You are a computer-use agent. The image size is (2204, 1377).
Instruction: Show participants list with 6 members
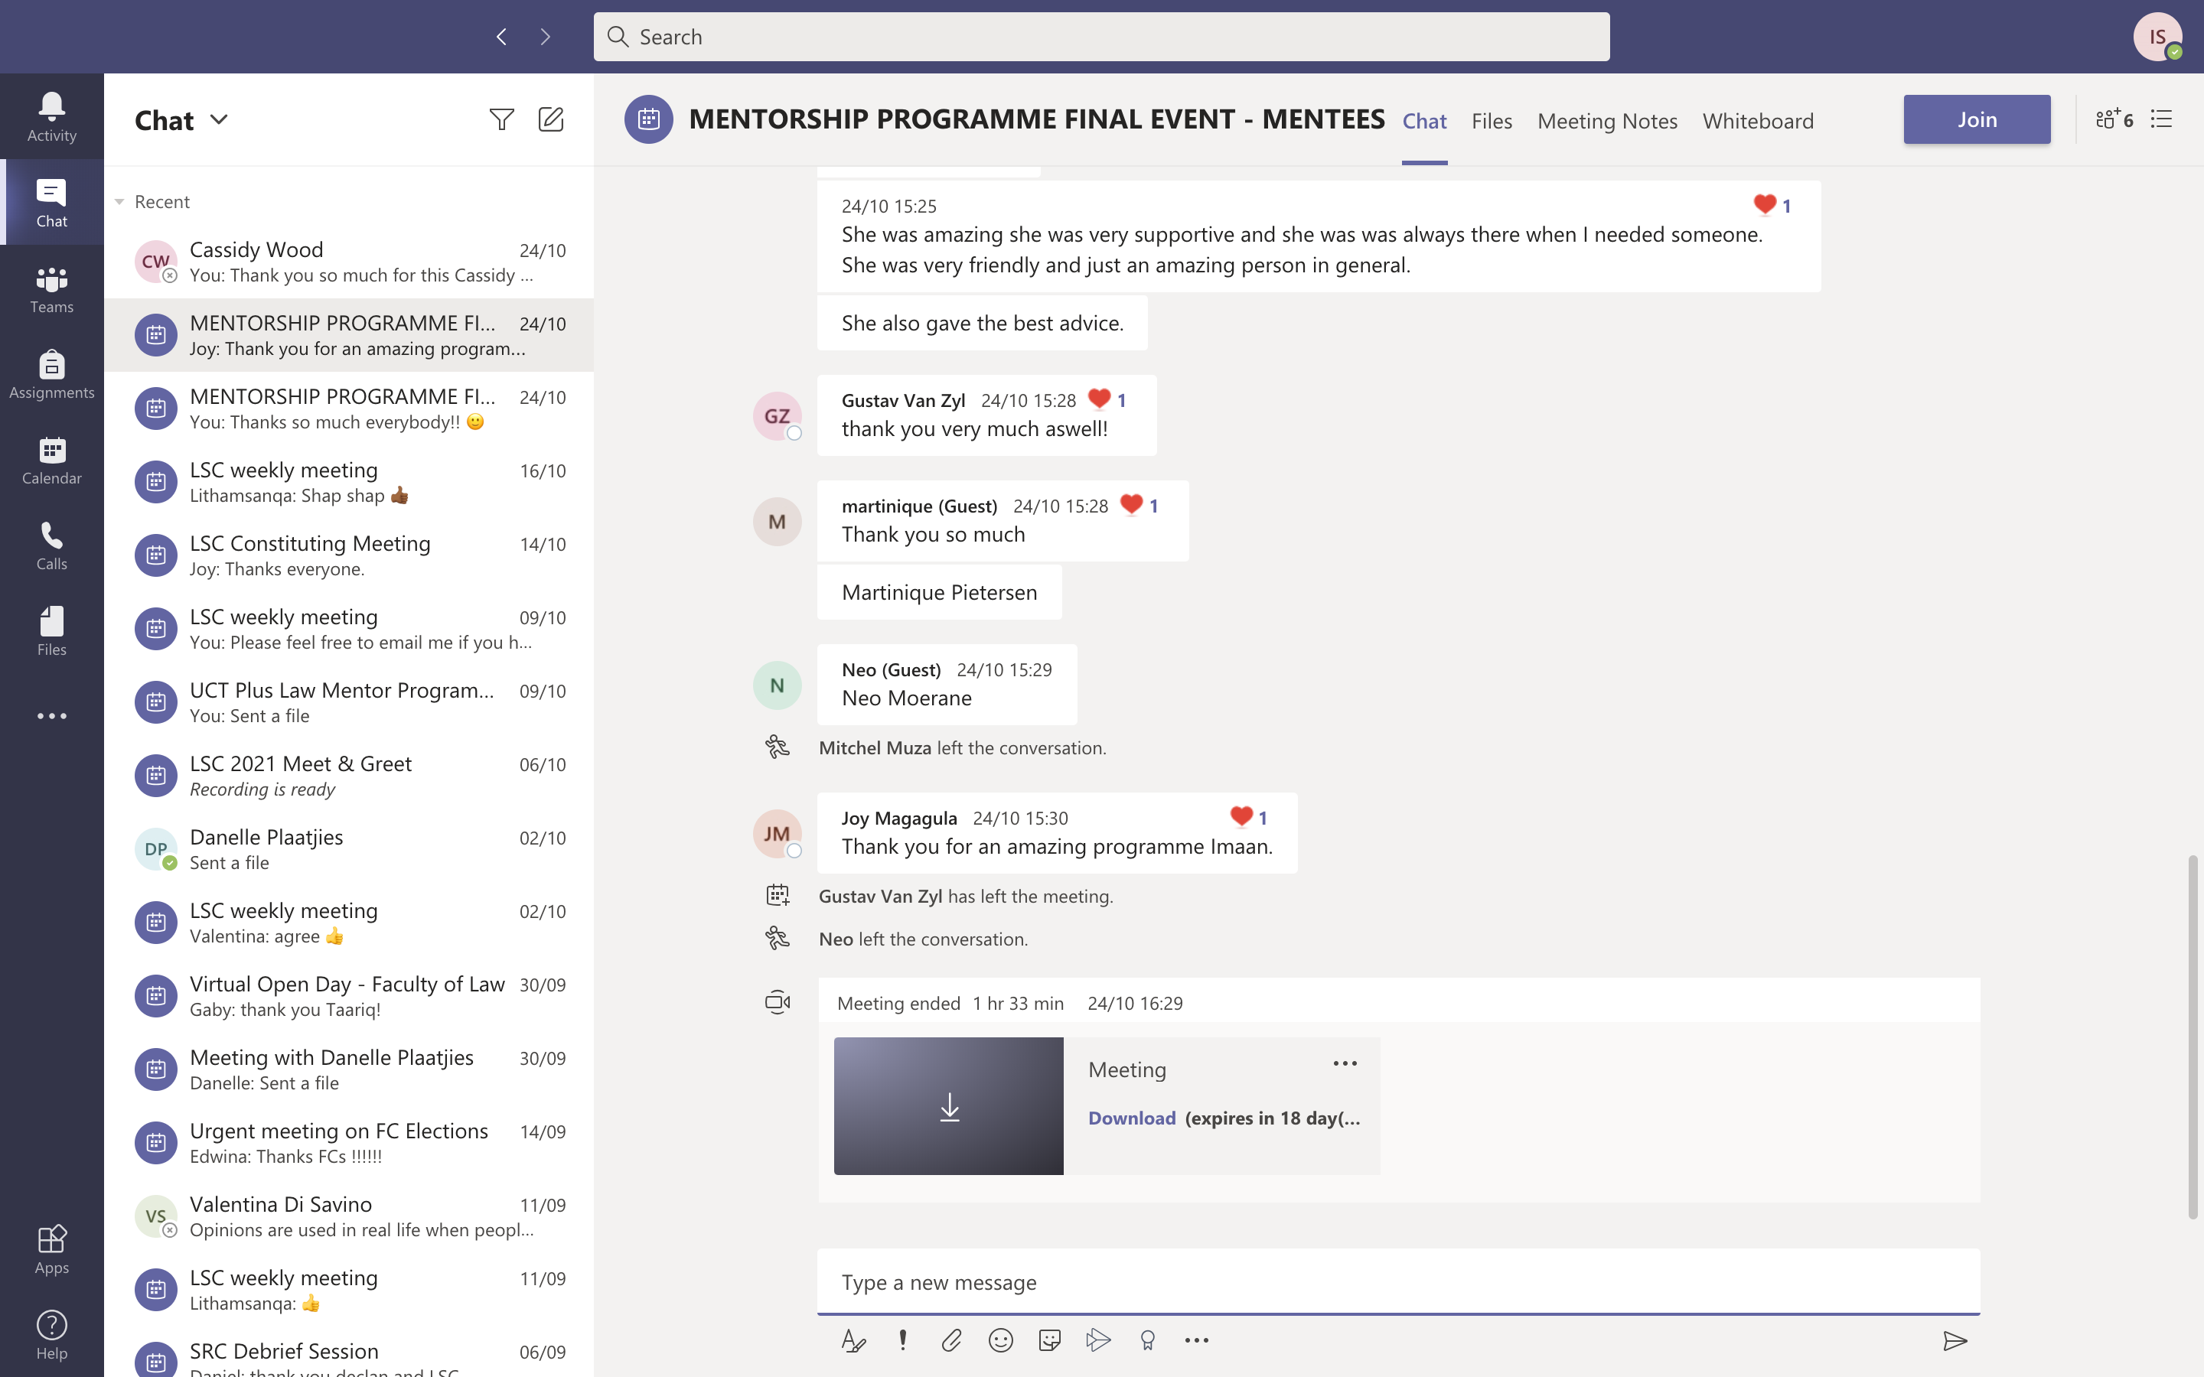(2114, 119)
